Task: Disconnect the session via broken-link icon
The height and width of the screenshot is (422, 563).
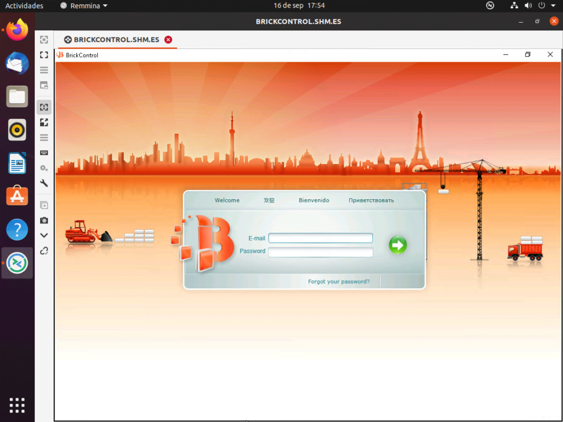Action: click(44, 251)
